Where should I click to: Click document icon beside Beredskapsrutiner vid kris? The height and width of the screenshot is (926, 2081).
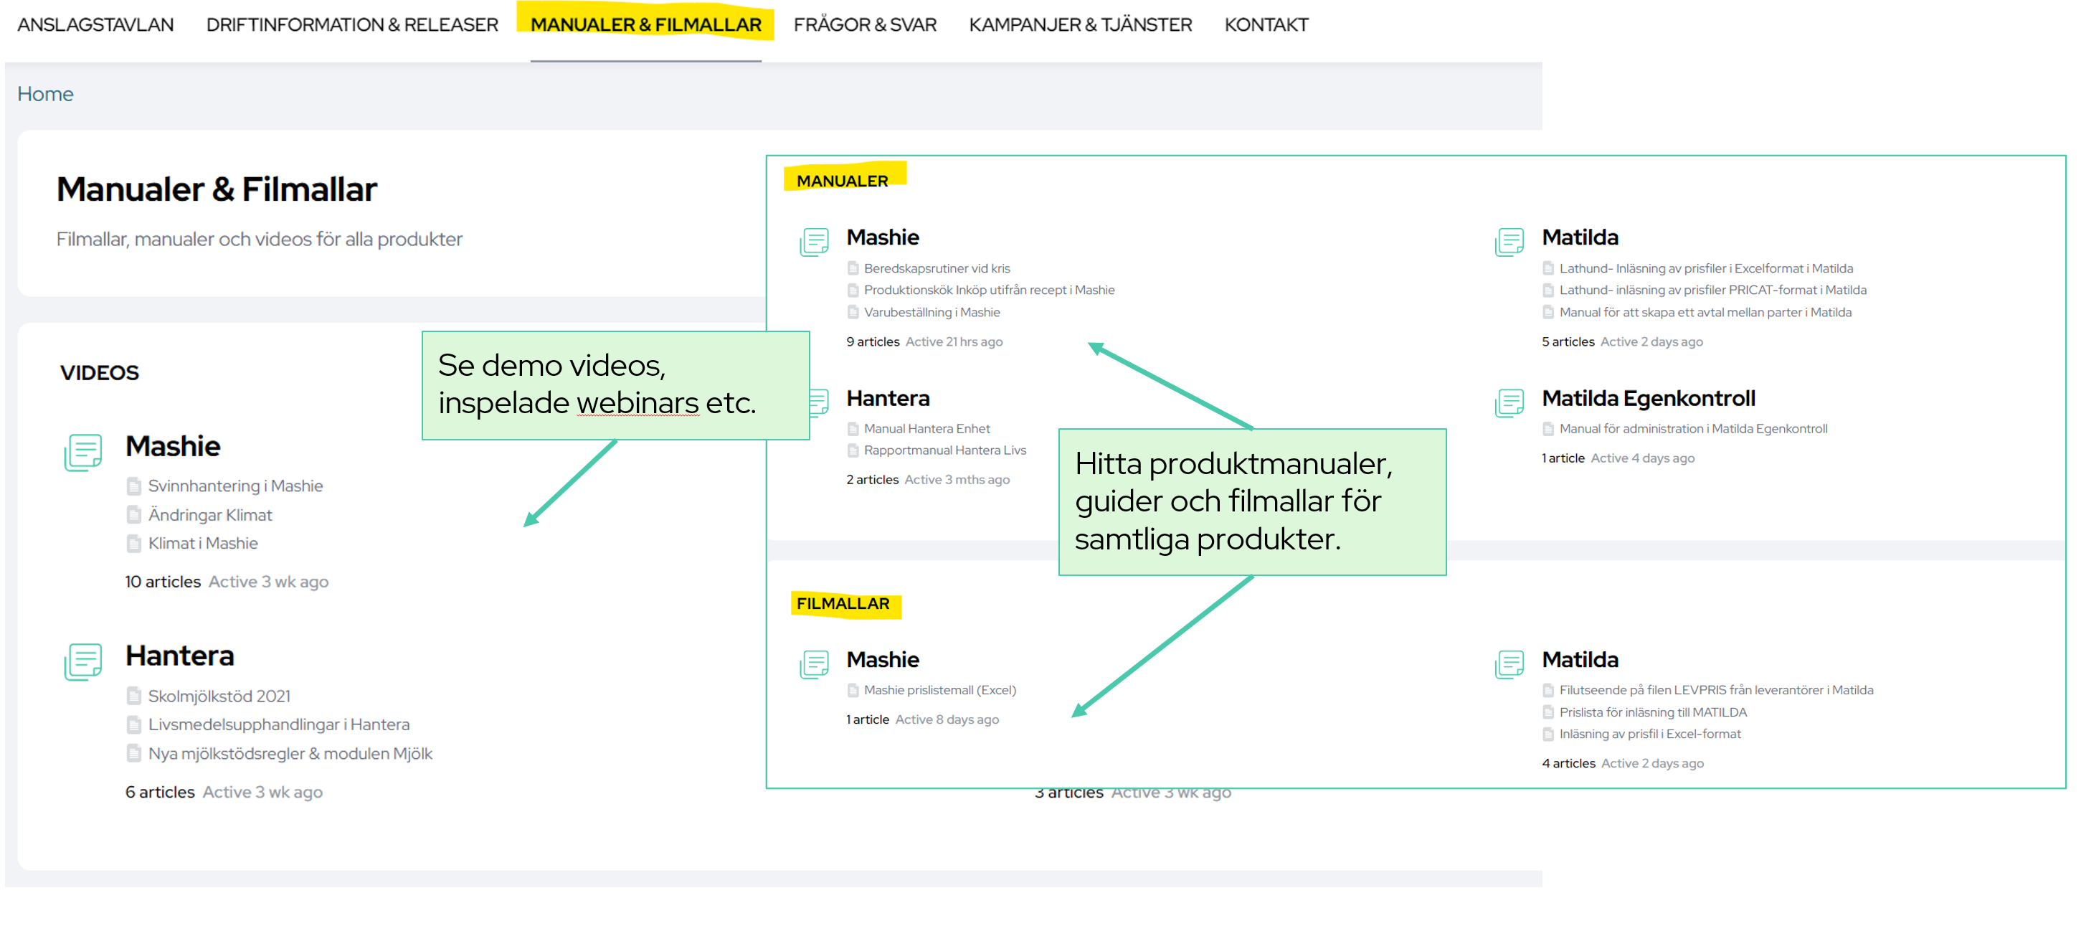click(853, 268)
